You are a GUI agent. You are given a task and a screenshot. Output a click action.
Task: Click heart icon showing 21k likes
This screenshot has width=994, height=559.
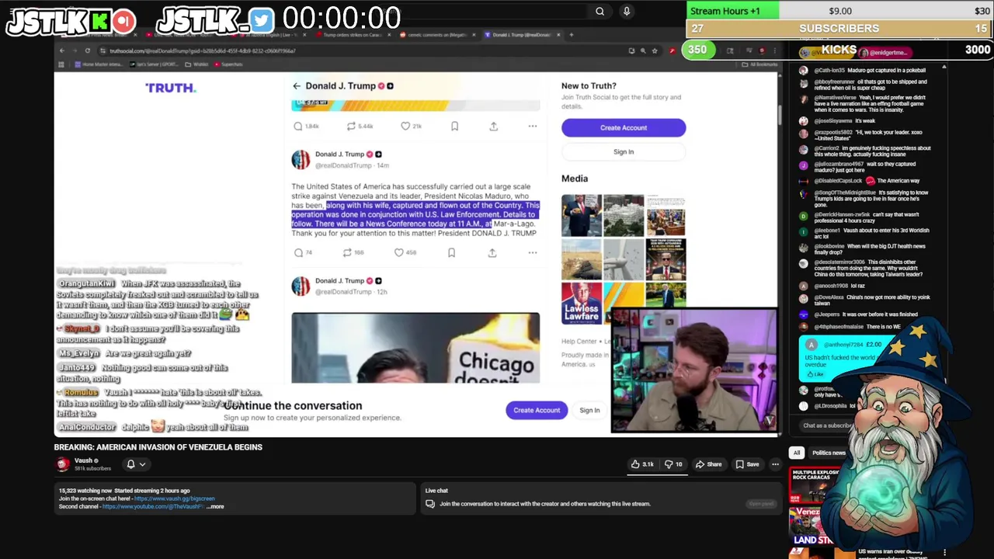click(x=405, y=126)
